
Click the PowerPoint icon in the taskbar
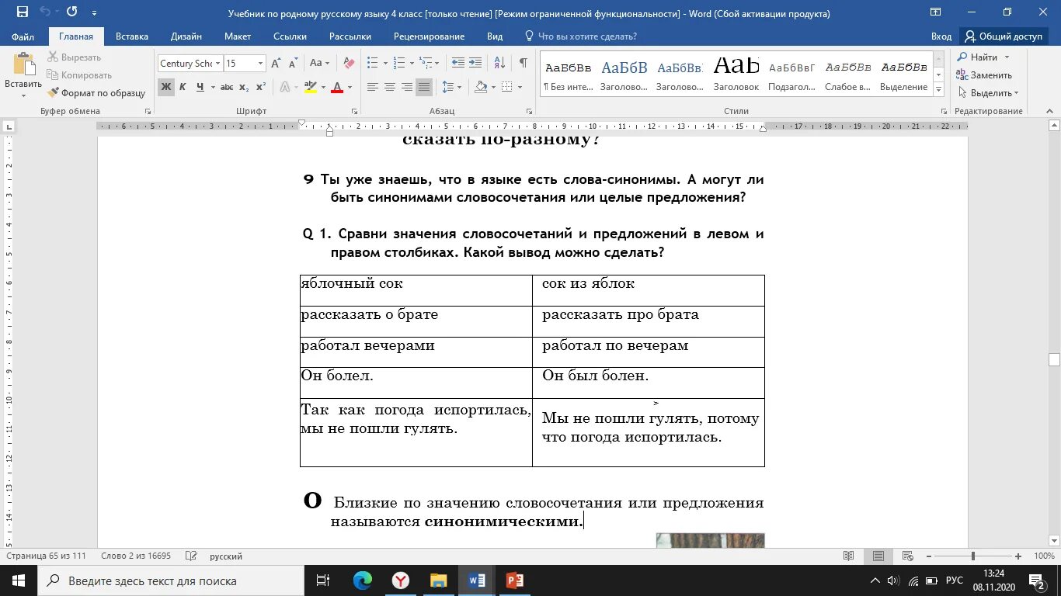point(514,580)
